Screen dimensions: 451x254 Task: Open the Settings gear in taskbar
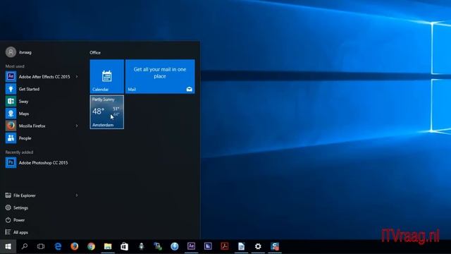pyautogui.click(x=258, y=246)
